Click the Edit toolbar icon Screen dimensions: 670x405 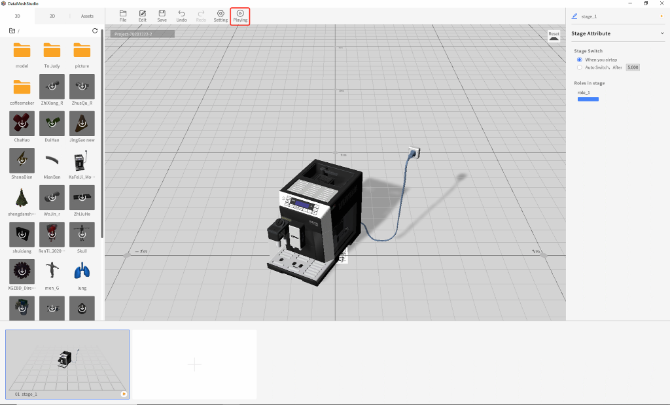pos(142,16)
